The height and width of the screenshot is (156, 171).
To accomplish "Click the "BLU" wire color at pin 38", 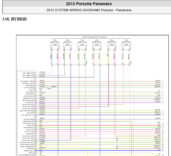I will [x=41, y=150].
